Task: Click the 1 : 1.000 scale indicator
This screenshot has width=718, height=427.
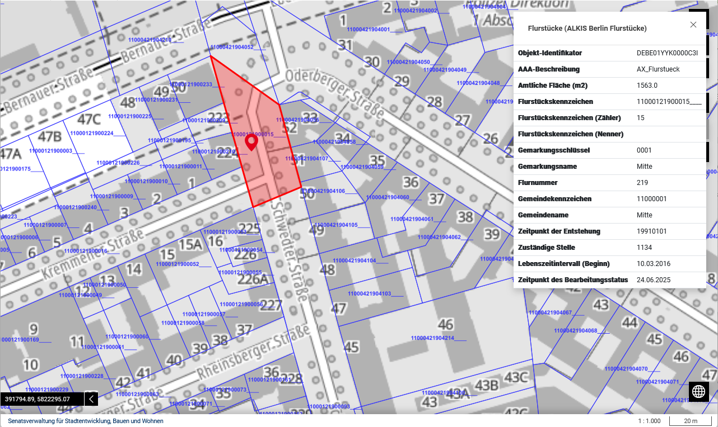Action: click(x=649, y=421)
